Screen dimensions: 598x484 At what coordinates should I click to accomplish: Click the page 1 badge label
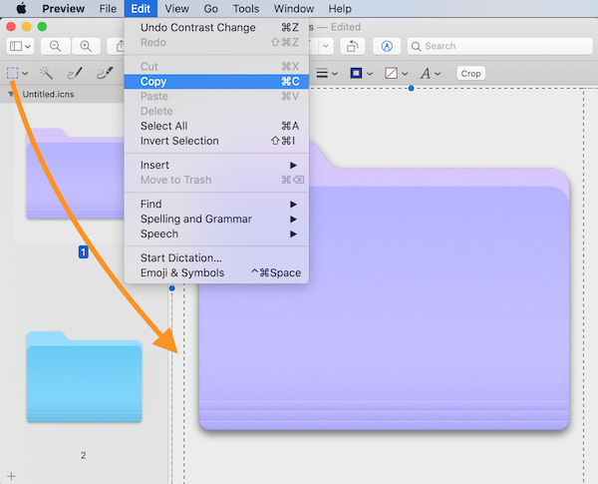click(83, 252)
